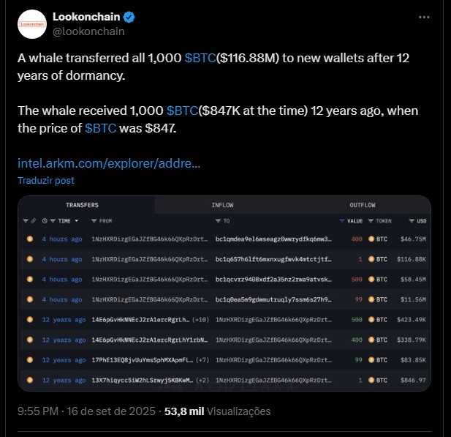Click the filter icon beside TOKEN column

[x=371, y=221]
